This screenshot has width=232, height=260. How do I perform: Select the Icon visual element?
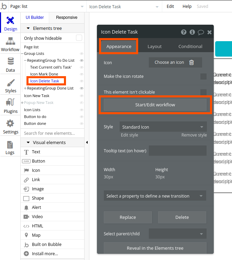(52, 170)
